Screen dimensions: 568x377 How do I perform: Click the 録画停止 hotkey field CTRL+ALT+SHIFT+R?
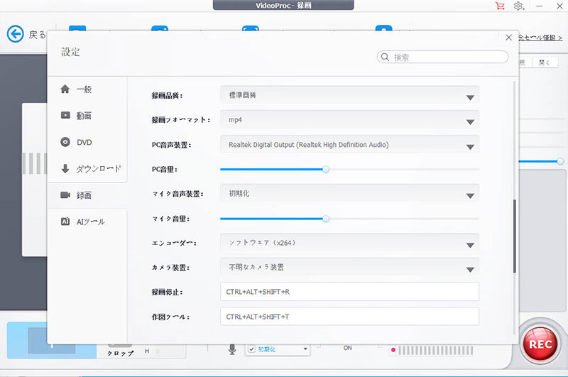coord(349,292)
